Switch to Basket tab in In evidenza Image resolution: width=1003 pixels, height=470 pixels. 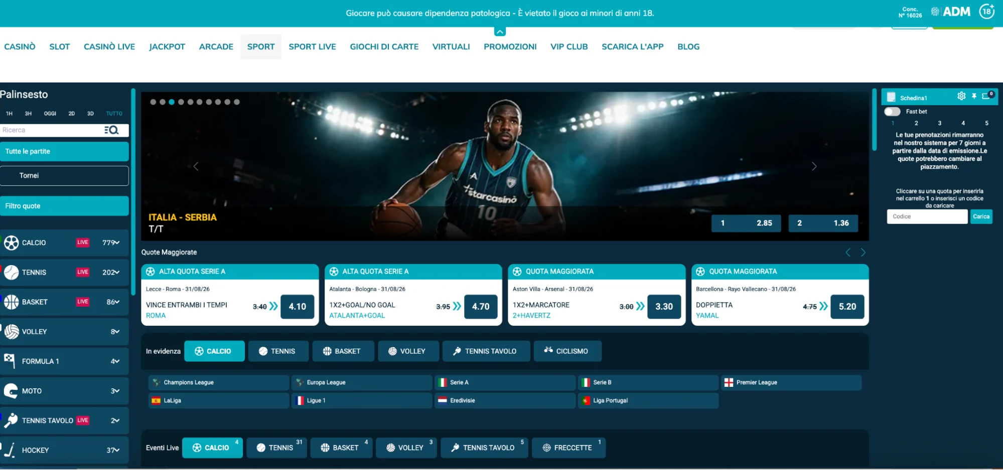coord(343,351)
